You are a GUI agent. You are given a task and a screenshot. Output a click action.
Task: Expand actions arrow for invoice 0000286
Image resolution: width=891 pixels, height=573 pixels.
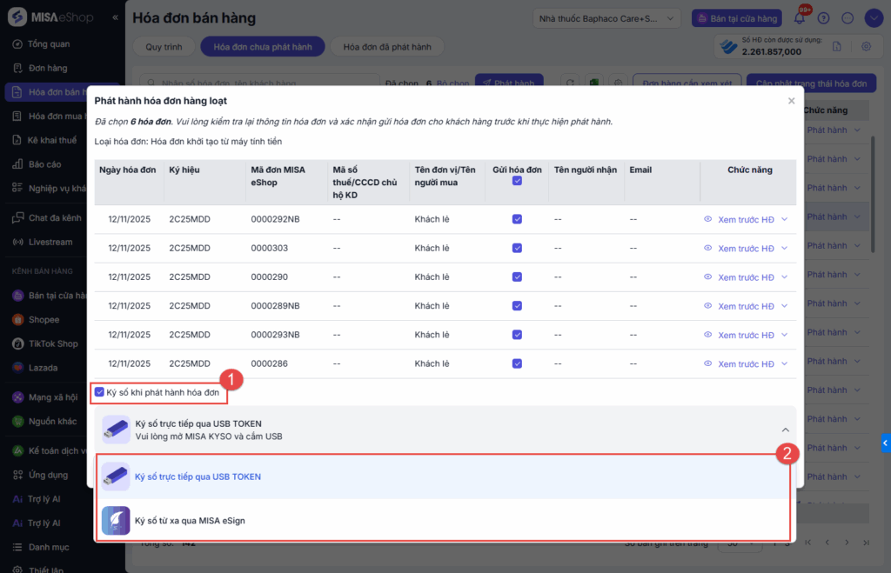[x=785, y=363]
